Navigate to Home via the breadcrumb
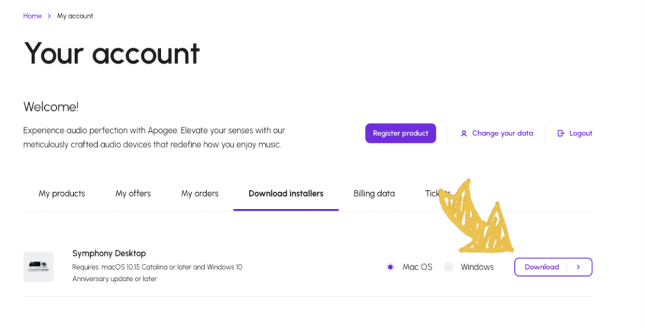Image resolution: width=646 pixels, height=327 pixels. 32,16
